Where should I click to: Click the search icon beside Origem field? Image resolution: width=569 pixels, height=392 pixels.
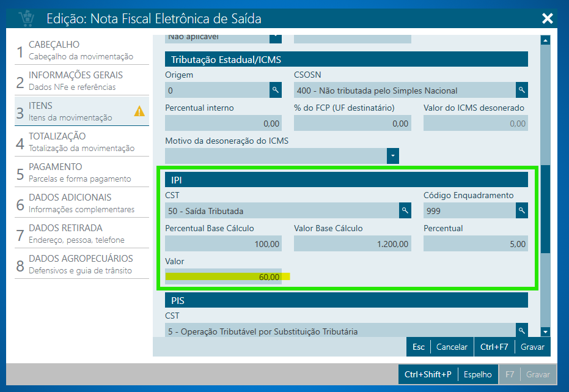[276, 91]
